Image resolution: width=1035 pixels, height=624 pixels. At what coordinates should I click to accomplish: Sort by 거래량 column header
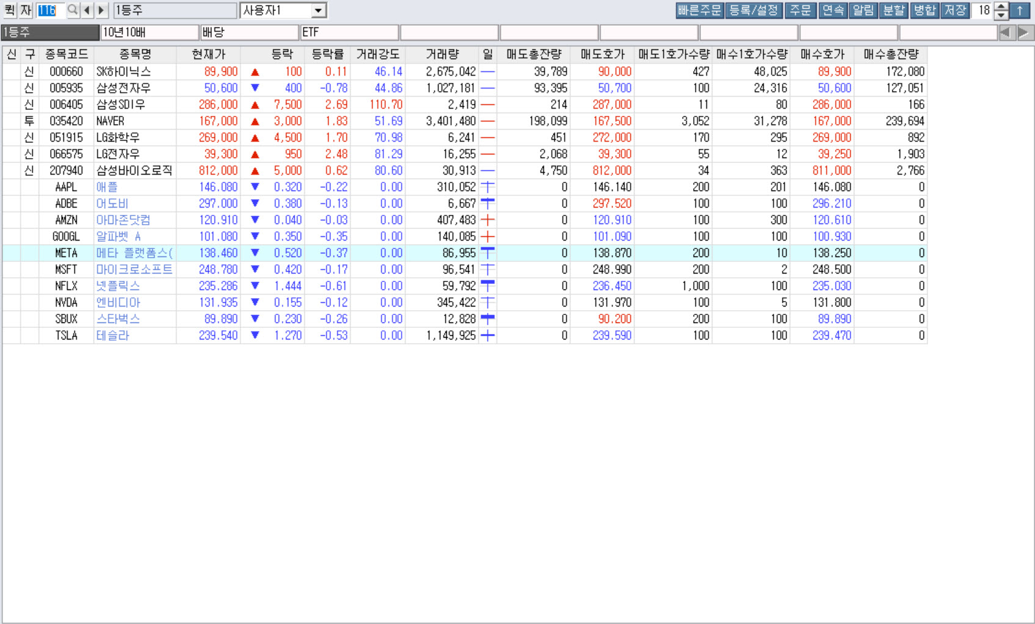tap(442, 54)
